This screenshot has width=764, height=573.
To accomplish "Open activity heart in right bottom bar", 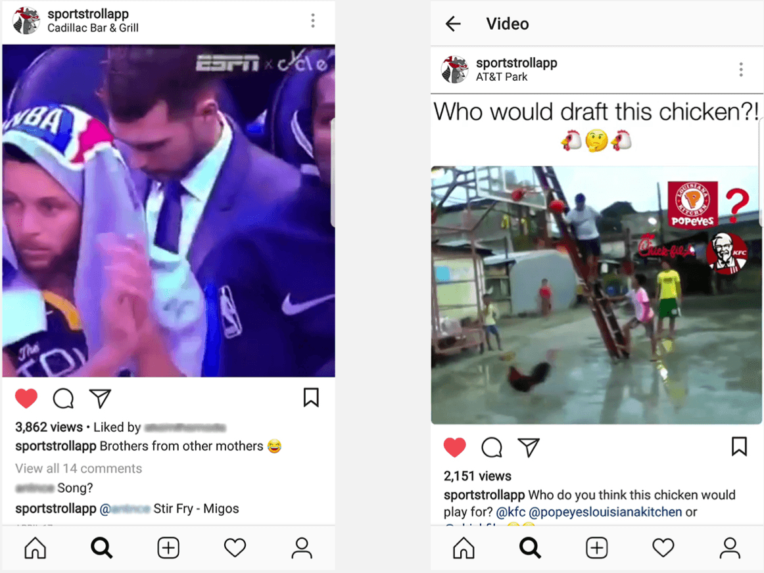I will coord(663,547).
